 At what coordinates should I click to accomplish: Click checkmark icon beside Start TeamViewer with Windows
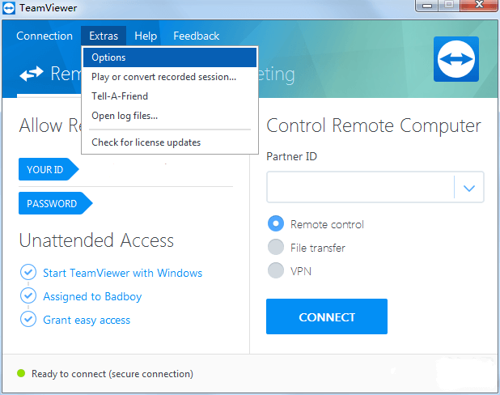(x=28, y=272)
